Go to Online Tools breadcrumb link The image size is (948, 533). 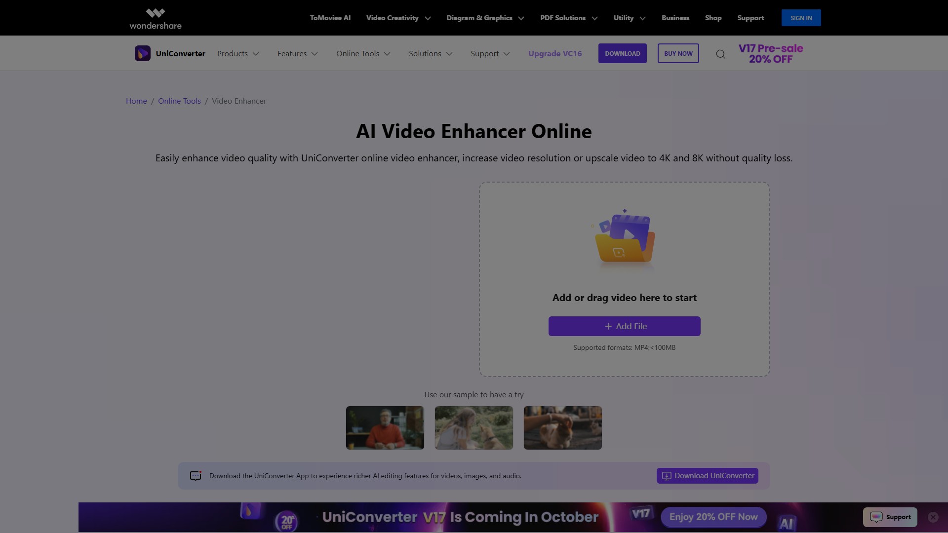[x=179, y=101]
